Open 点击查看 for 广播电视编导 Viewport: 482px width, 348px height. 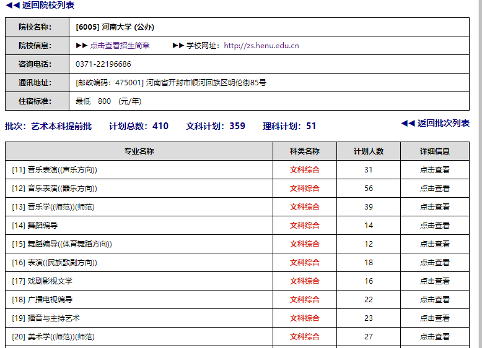point(434,300)
